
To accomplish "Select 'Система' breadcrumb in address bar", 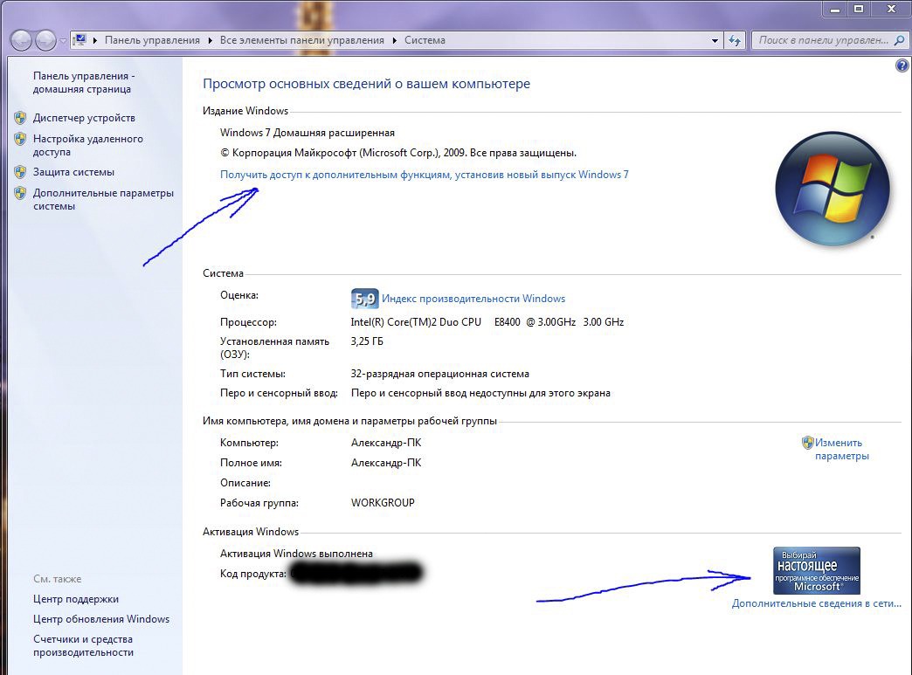I will point(425,40).
